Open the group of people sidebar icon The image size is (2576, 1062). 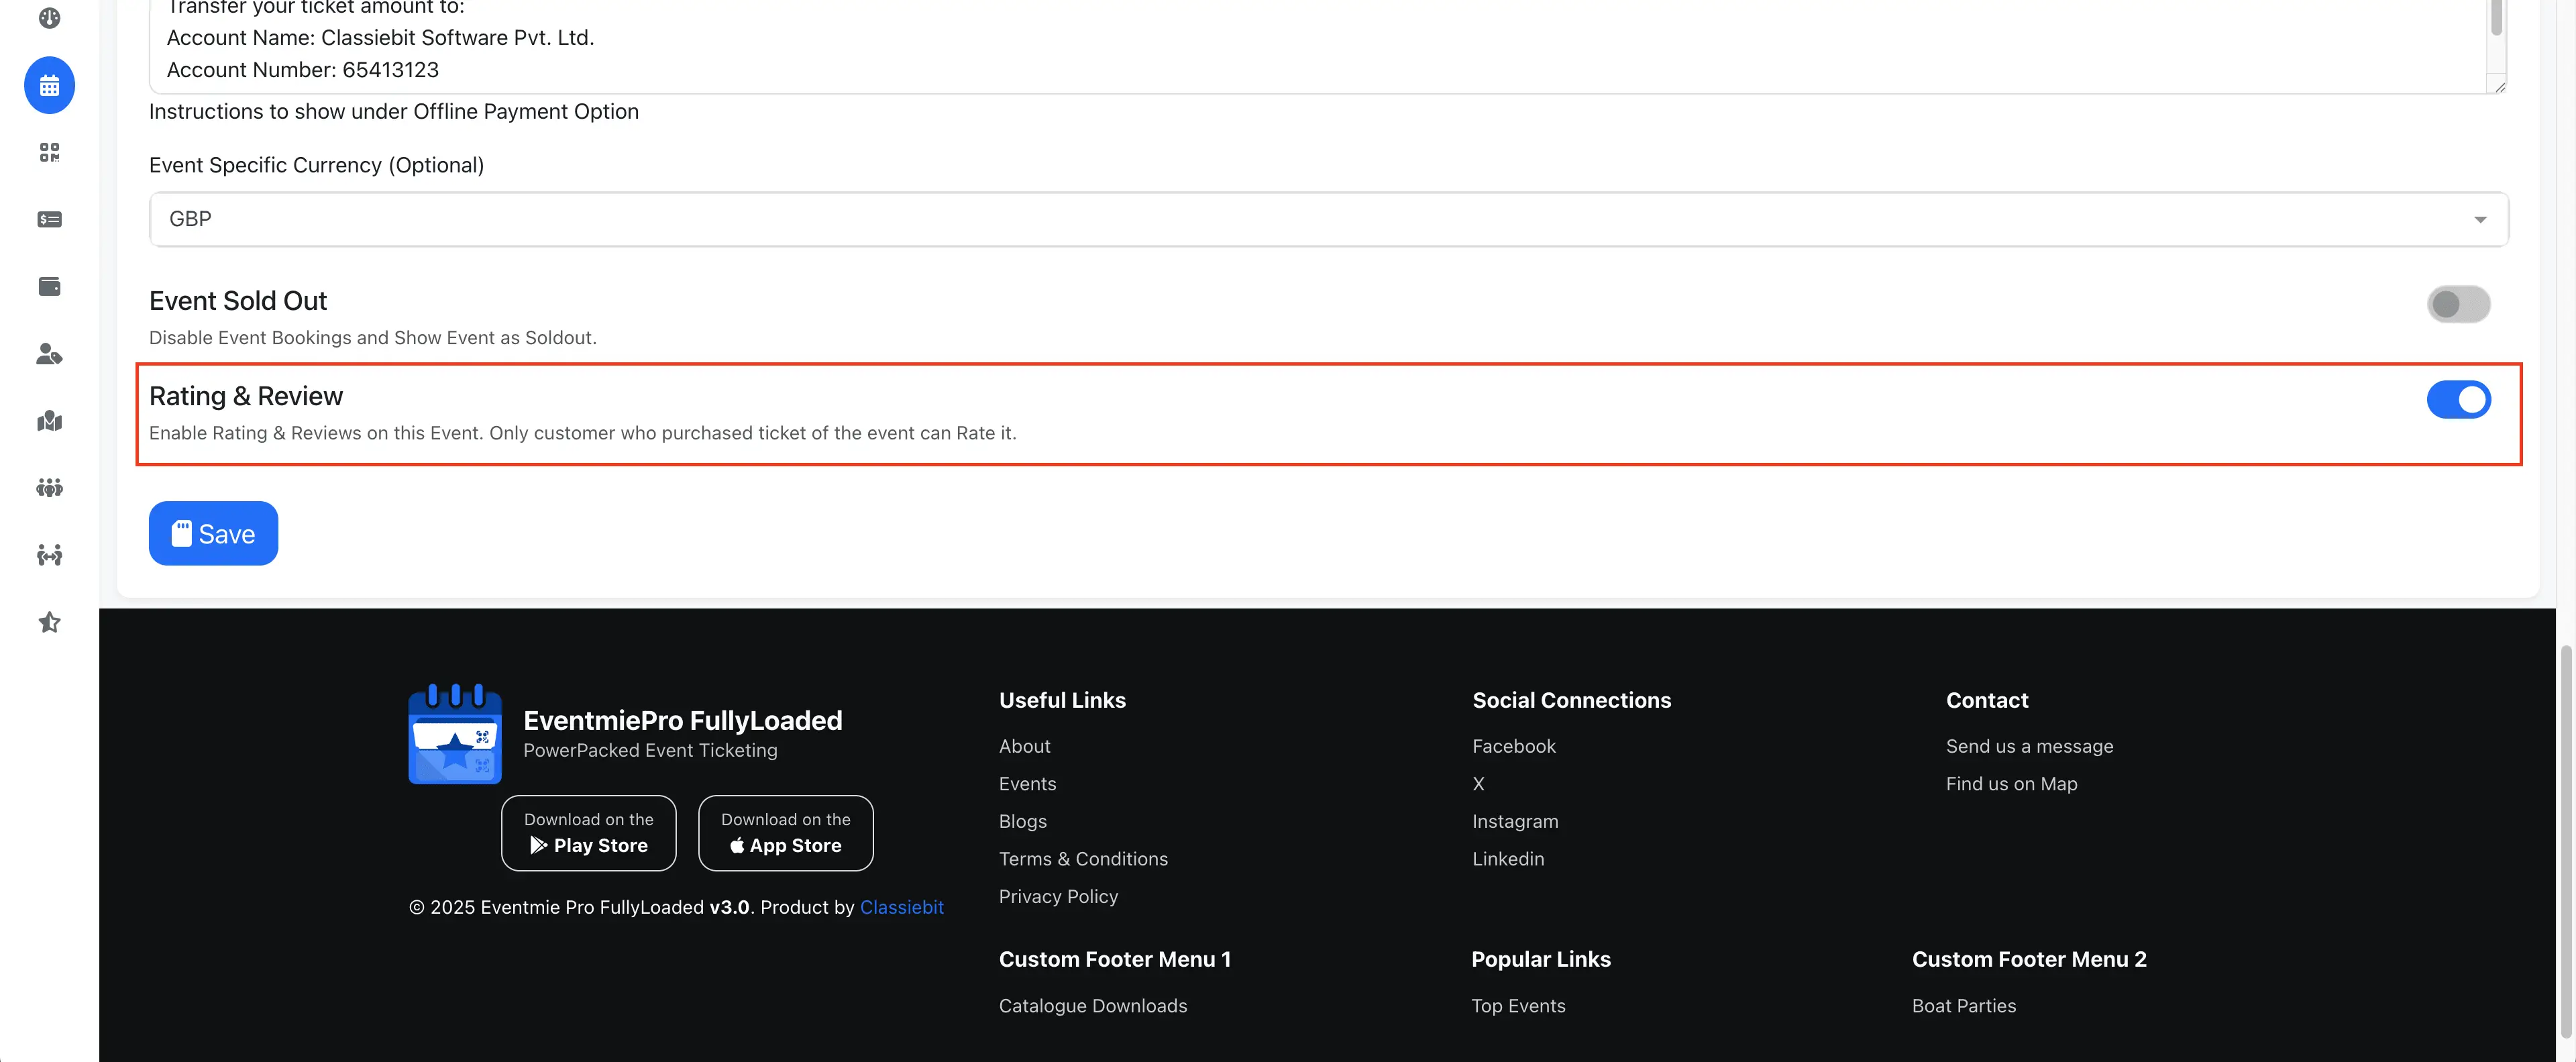click(x=49, y=488)
